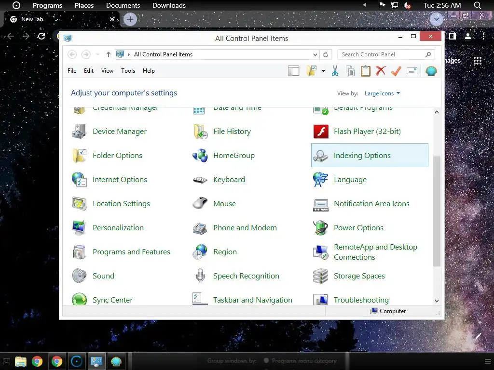
Task: Open Flash Player (32-bit) icon
Action: (x=321, y=131)
